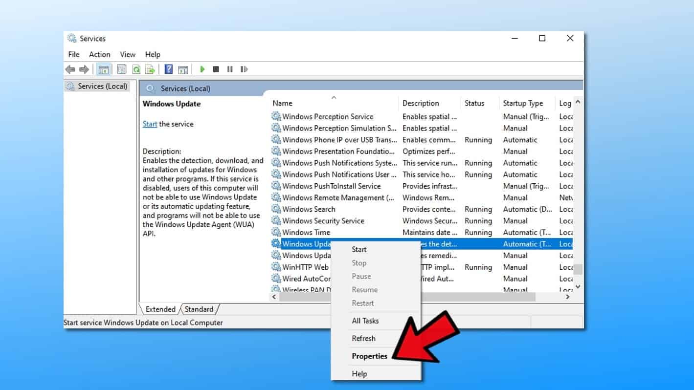This screenshot has width=694, height=390.
Task: Maximize the Services window
Action: [542, 38]
